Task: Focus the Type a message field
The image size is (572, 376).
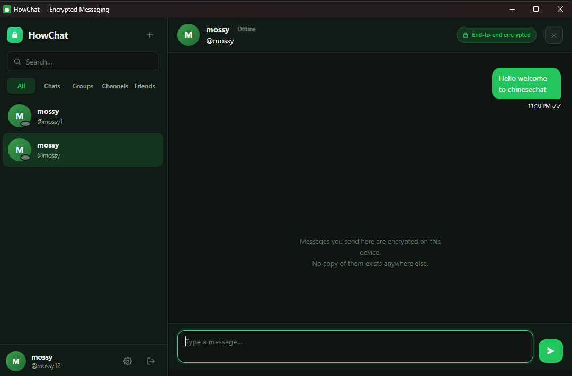Action: [355, 346]
